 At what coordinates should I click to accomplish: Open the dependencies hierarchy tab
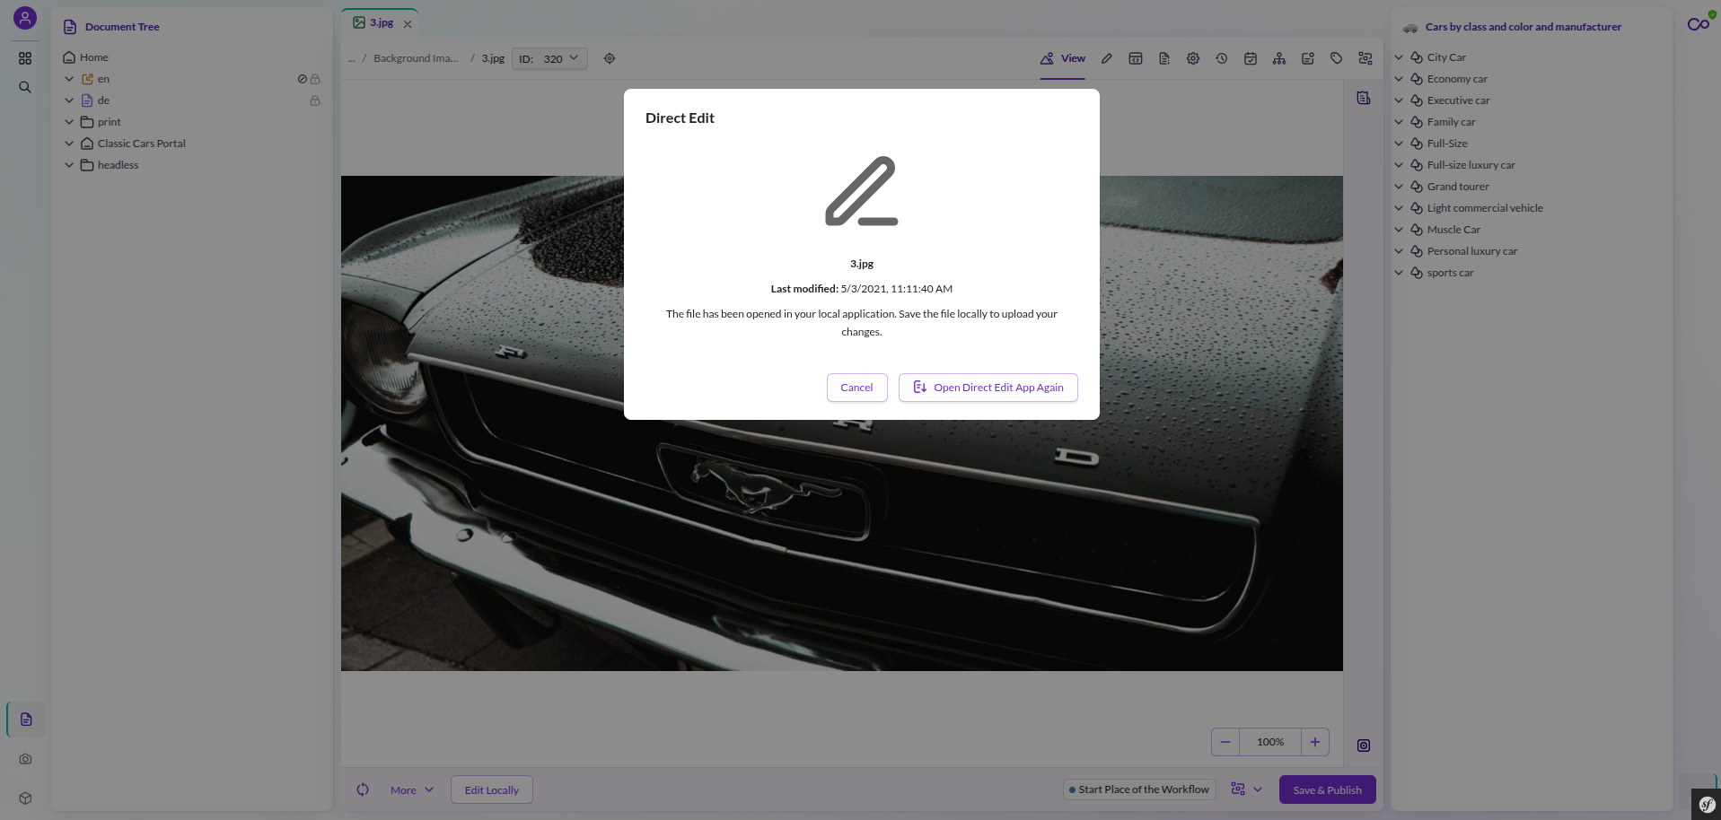(1279, 58)
